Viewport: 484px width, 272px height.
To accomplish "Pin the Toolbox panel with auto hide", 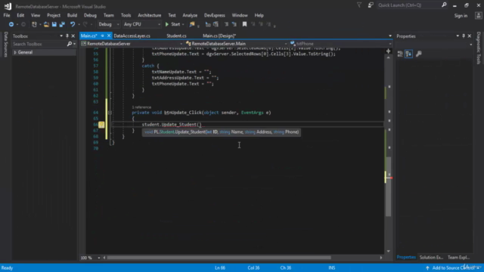I will point(67,36).
